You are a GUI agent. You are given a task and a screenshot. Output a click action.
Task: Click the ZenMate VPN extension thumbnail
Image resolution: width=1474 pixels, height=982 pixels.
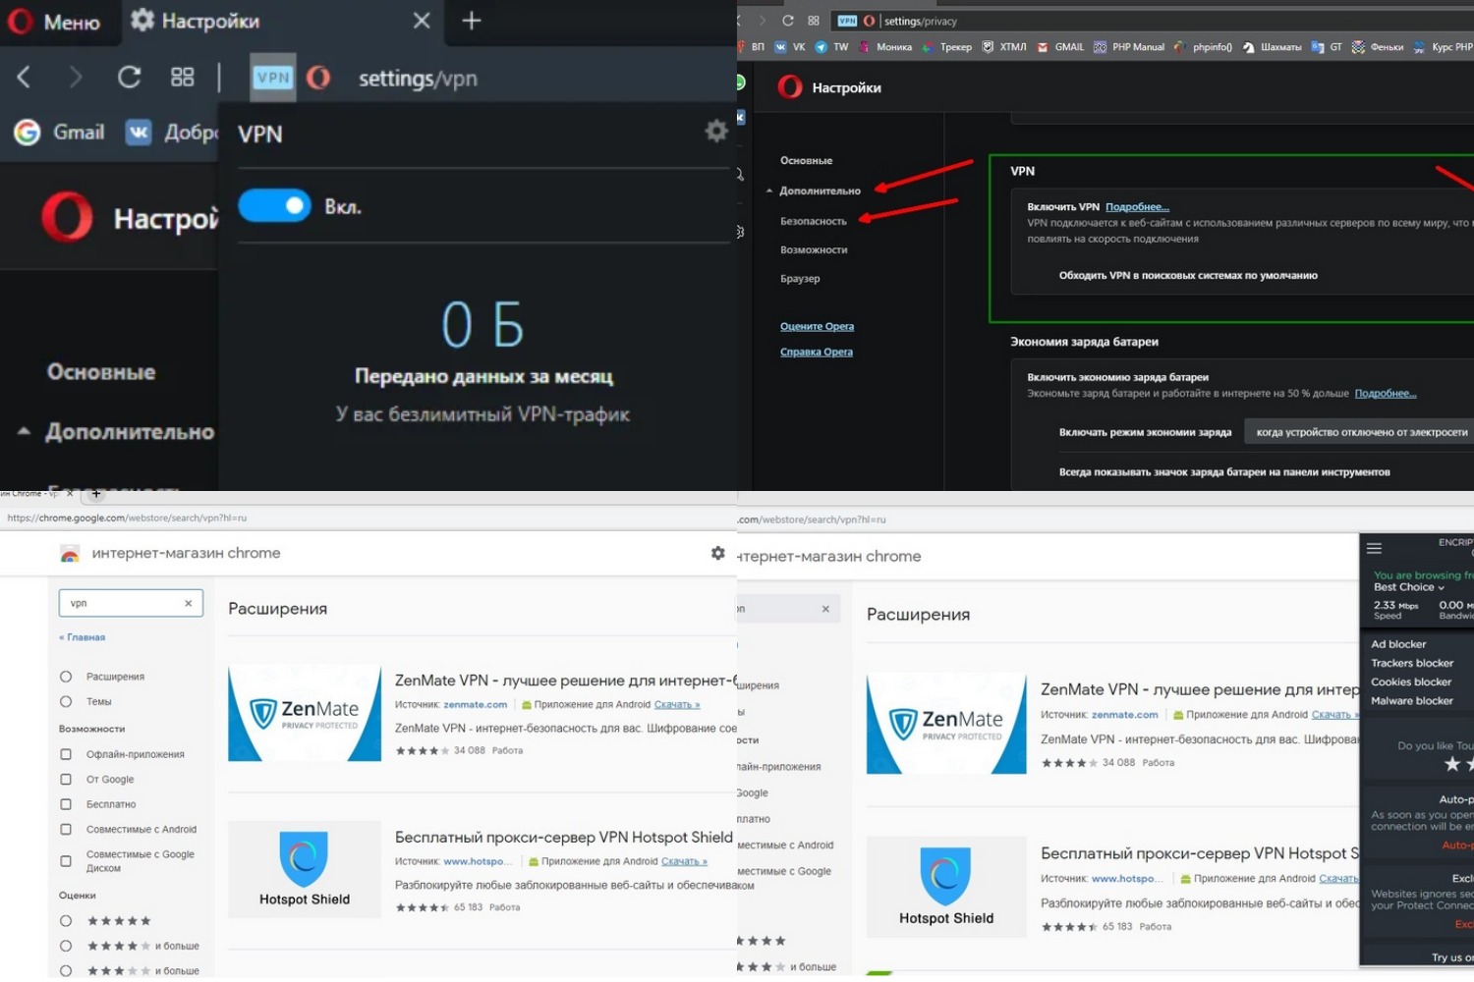point(305,713)
